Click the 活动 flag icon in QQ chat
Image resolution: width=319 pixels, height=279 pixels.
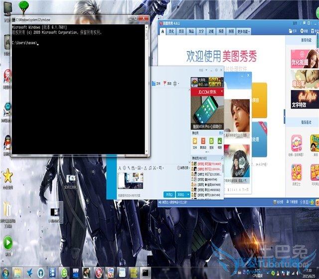coord(166,83)
